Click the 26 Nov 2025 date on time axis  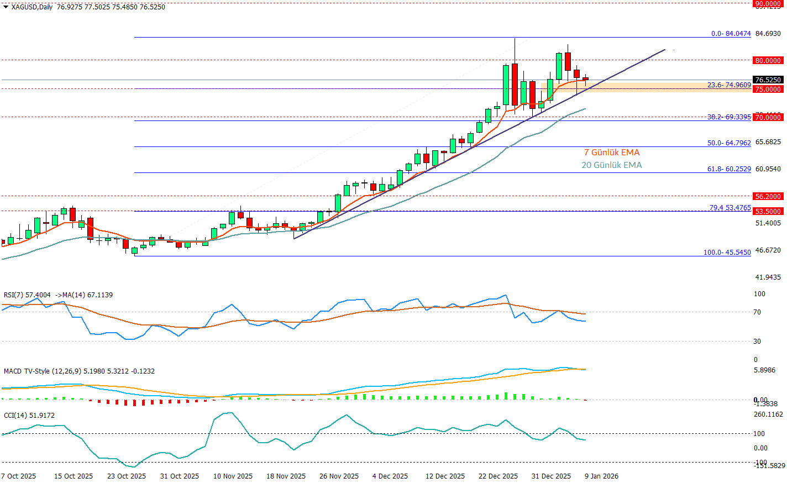pyautogui.click(x=339, y=476)
